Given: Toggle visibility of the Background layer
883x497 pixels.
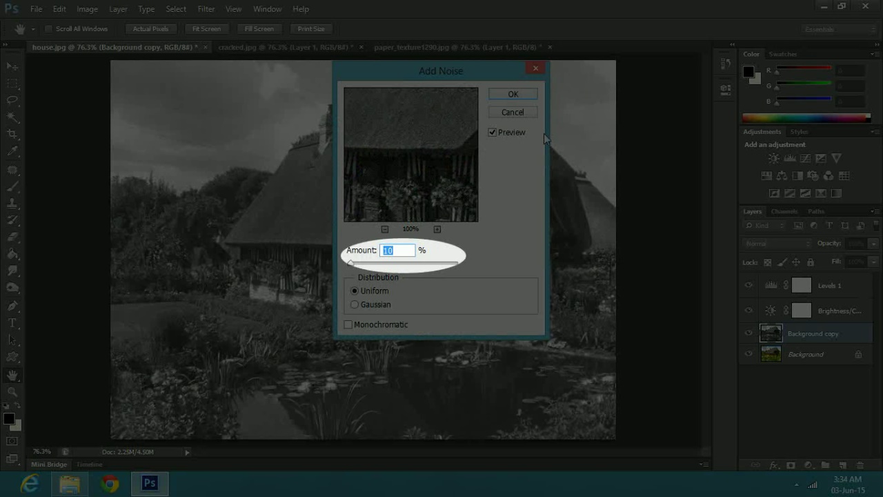Looking at the screenshot, I should [748, 354].
